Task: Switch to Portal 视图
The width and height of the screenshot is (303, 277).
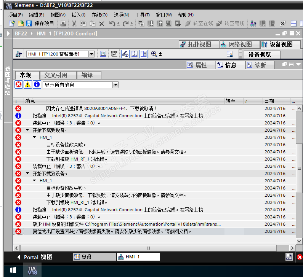Action: pyautogui.click(x=35, y=257)
